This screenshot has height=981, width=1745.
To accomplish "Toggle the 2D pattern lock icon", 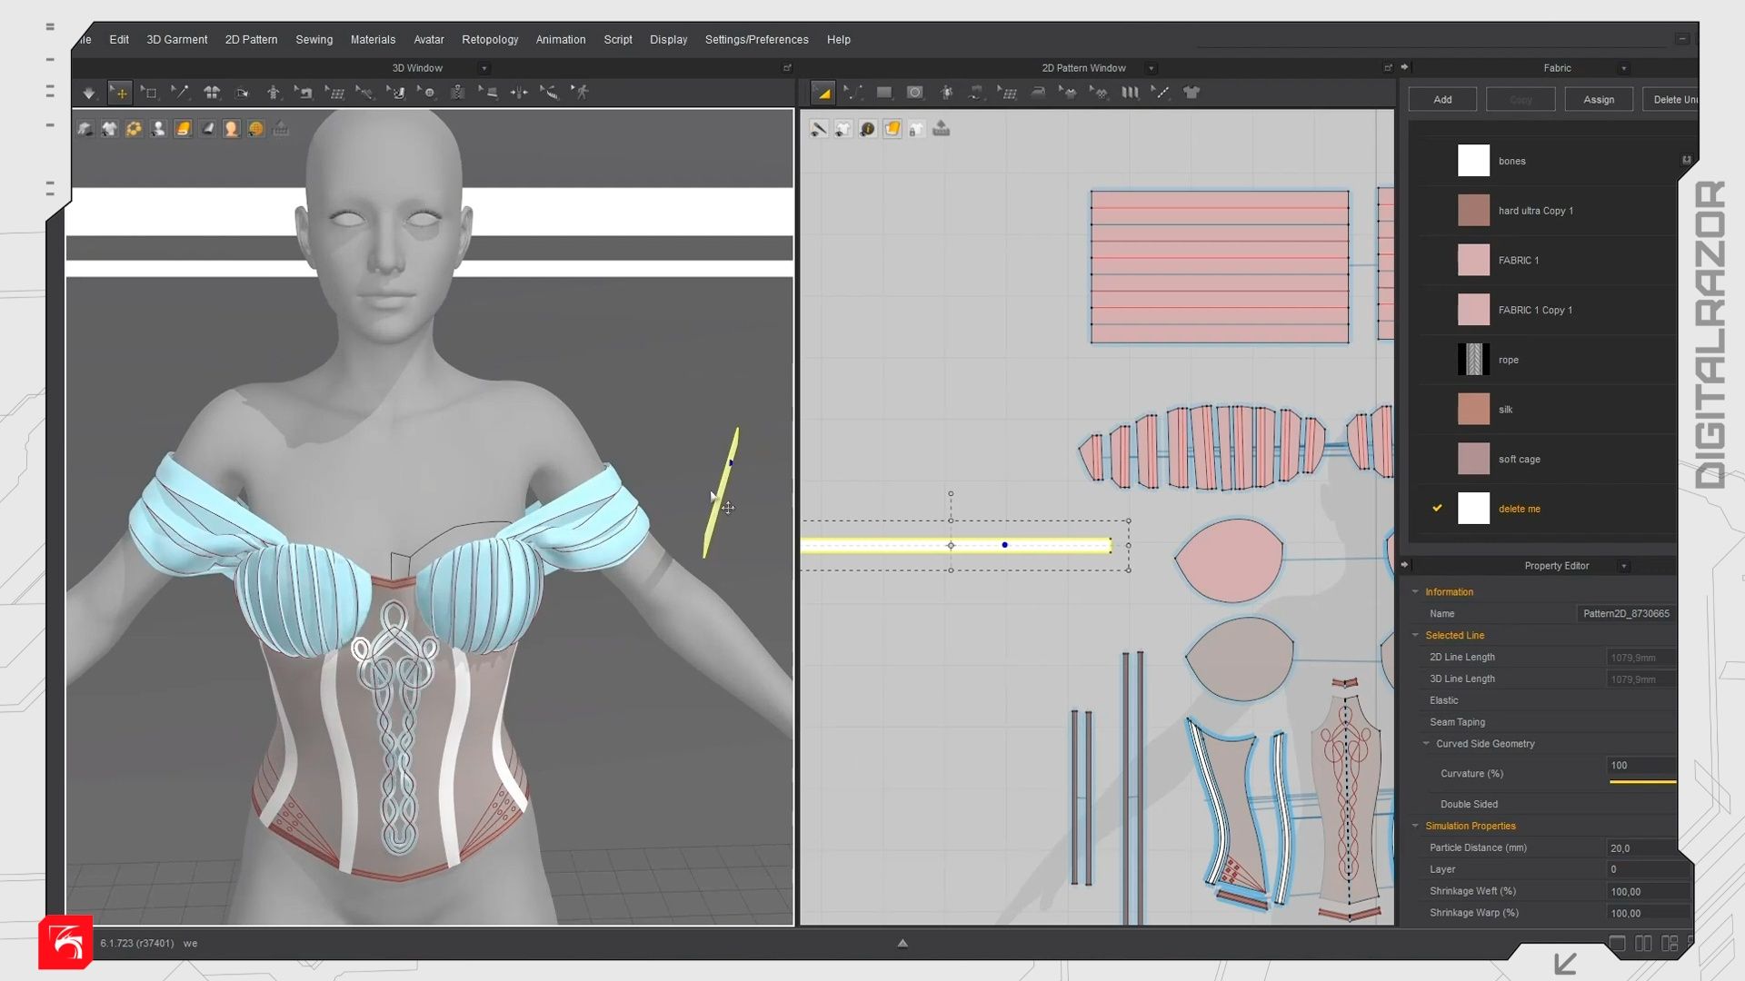I will click(x=916, y=129).
